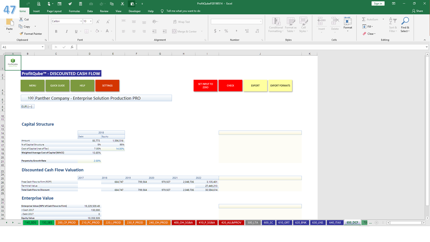The image size is (430, 242).
Task: Switch to the 200_CP_PROD sheet tab
Action: click(67, 223)
